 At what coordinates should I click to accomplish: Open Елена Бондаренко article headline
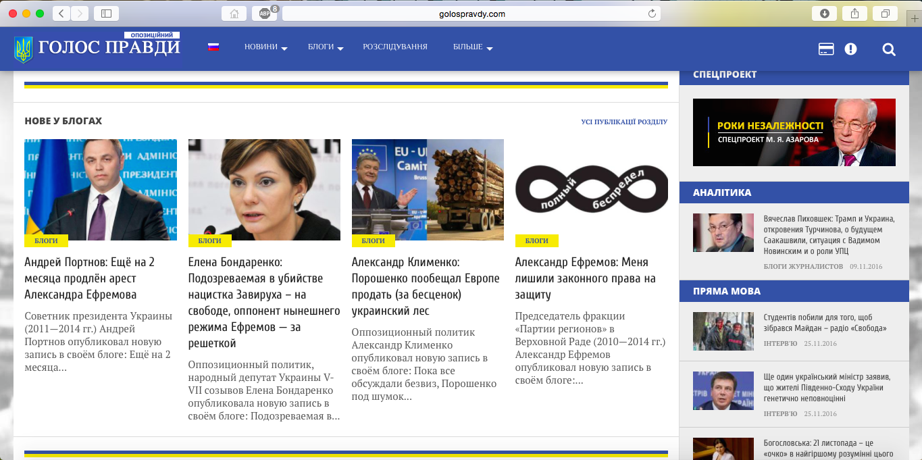point(264,303)
